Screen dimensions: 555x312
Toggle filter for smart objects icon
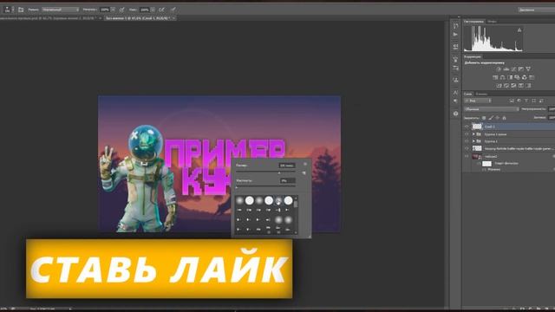[x=541, y=101]
